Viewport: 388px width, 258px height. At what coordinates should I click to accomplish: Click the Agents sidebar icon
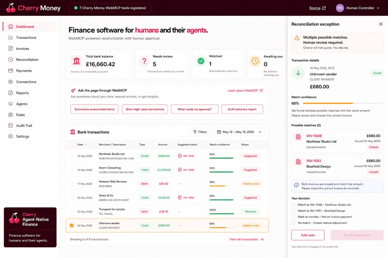[x=11, y=104]
